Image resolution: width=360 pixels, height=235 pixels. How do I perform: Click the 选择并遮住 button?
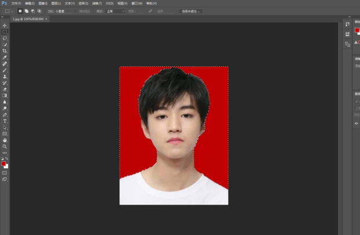point(190,11)
